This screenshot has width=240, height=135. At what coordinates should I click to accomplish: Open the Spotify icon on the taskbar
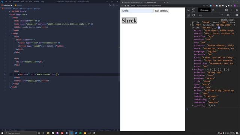click(80, 133)
